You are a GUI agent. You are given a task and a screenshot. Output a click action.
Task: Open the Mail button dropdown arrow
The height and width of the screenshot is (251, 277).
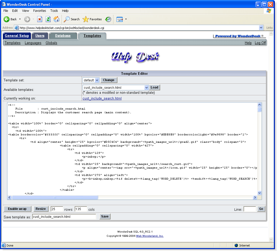(126, 19)
